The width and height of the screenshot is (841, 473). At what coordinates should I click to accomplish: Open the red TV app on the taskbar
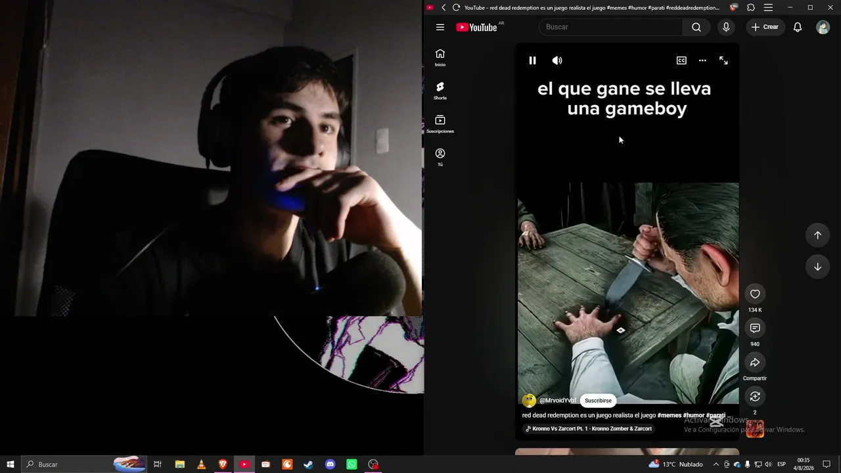coord(265,464)
